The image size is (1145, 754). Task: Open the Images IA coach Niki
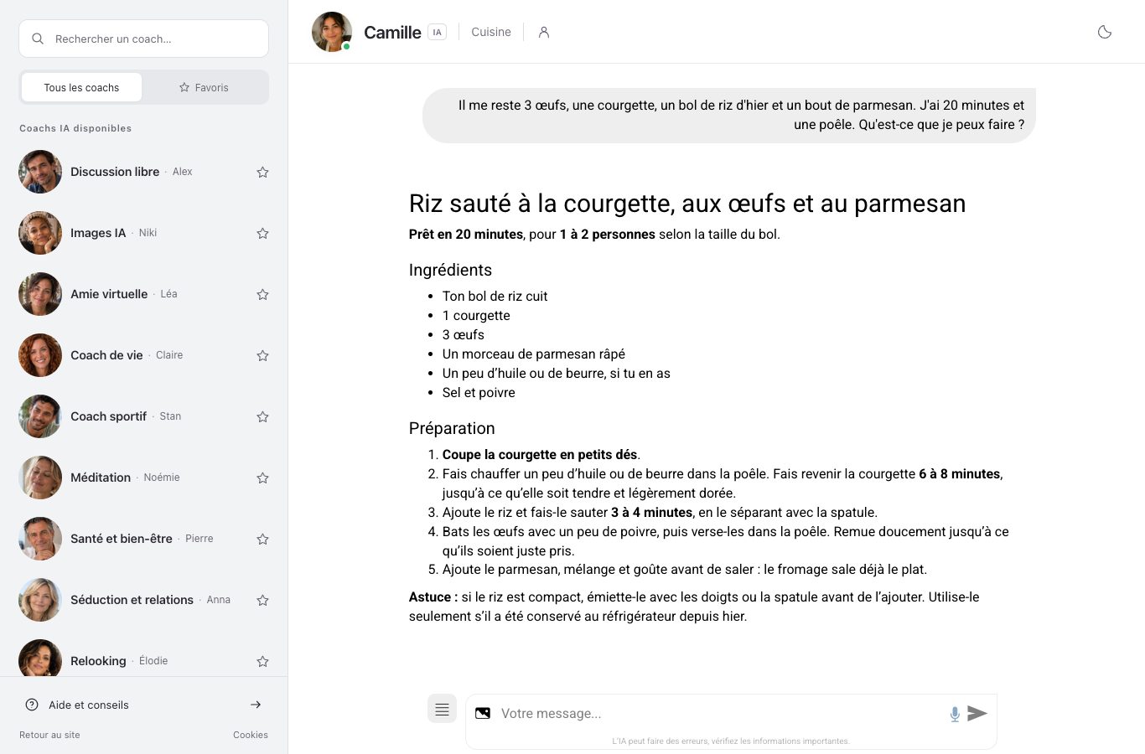144,233
